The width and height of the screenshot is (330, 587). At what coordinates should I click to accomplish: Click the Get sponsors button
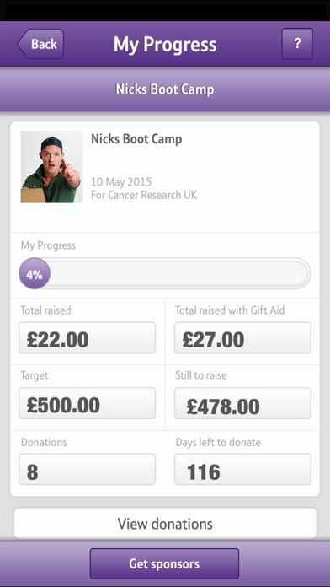click(x=164, y=563)
